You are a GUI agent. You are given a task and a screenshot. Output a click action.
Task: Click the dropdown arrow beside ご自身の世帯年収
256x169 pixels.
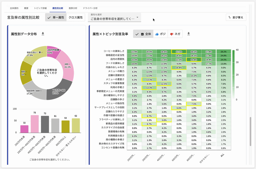[137, 17]
